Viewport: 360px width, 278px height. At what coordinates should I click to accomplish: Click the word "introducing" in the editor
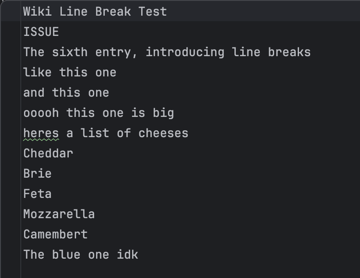pos(185,52)
